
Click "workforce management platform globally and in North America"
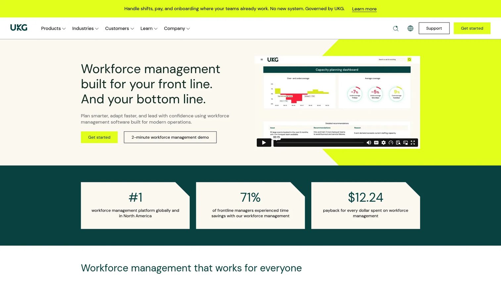(135, 213)
